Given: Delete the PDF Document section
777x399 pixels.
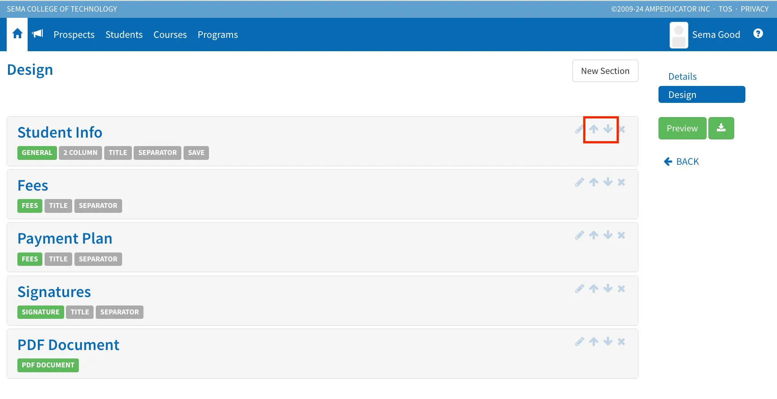Looking at the screenshot, I should [x=622, y=342].
